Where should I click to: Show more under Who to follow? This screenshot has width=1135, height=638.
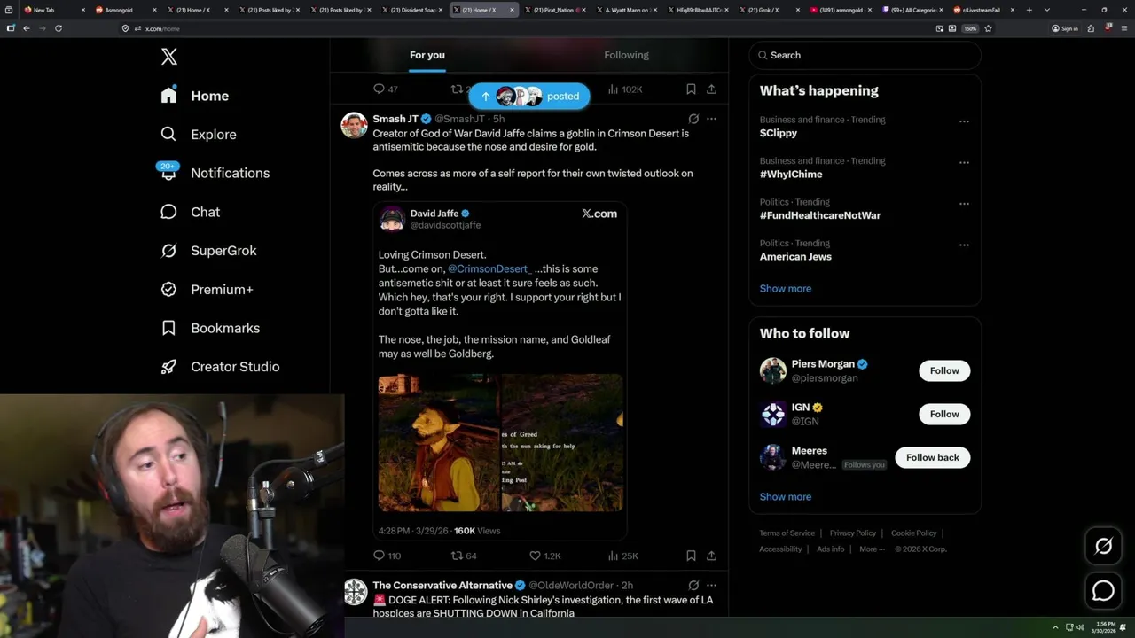(786, 497)
